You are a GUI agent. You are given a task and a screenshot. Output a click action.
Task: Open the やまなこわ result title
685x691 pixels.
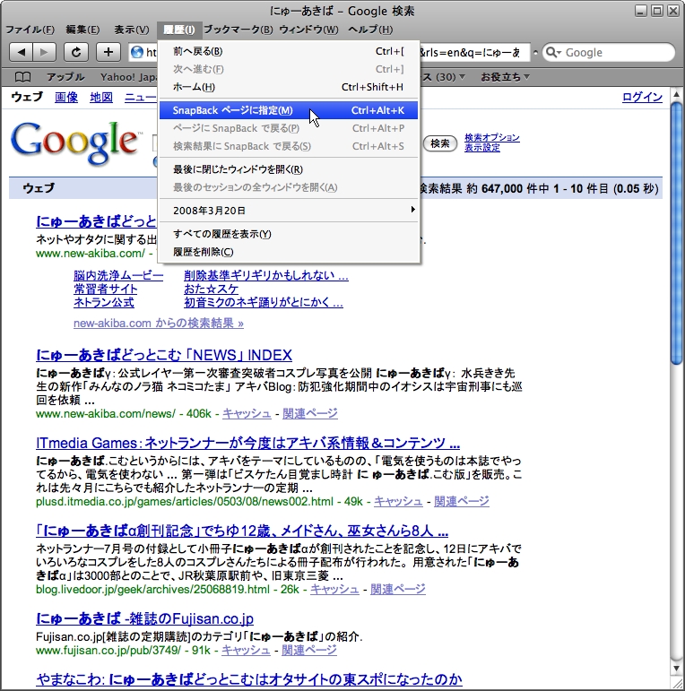tap(249, 679)
